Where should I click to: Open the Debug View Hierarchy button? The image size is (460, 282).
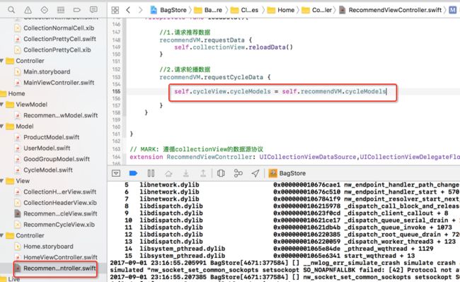click(x=221, y=173)
